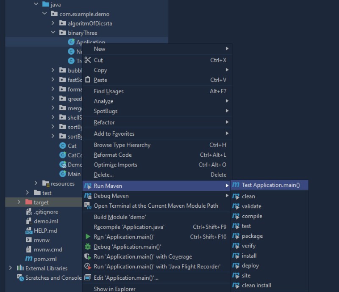Expand External Libraries node
The height and width of the screenshot is (292, 339).
click(x=11, y=268)
